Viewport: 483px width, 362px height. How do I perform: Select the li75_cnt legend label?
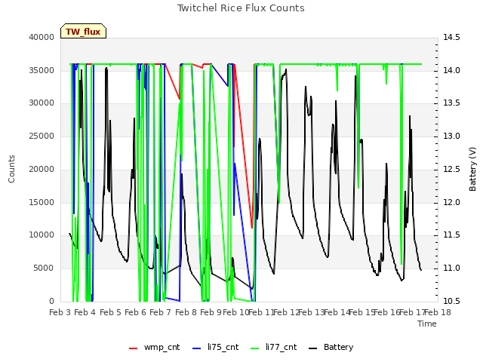click(x=223, y=347)
